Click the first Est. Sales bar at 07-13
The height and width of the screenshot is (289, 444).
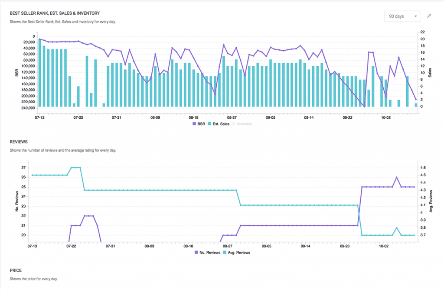click(39, 73)
